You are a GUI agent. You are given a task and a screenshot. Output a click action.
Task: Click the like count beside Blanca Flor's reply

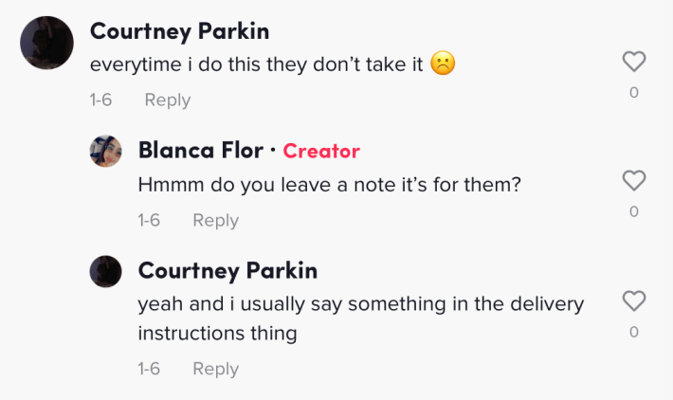coord(633,211)
